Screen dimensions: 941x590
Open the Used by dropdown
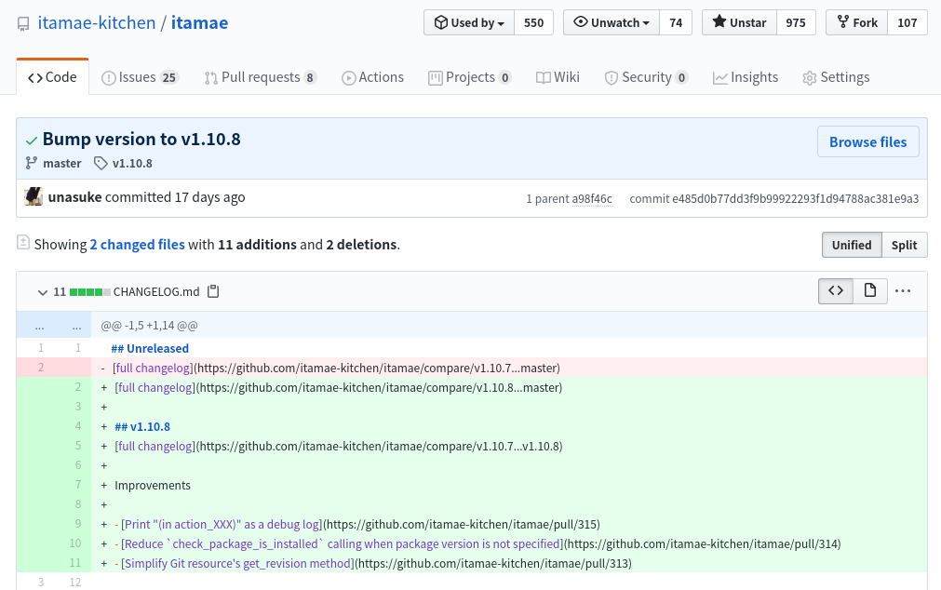point(469,23)
